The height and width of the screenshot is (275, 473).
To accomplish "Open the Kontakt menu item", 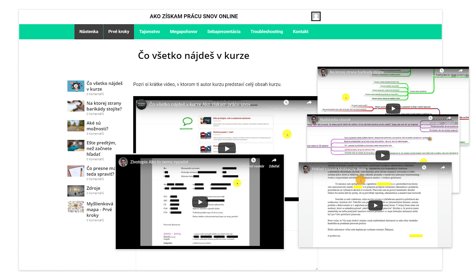I will (x=300, y=31).
